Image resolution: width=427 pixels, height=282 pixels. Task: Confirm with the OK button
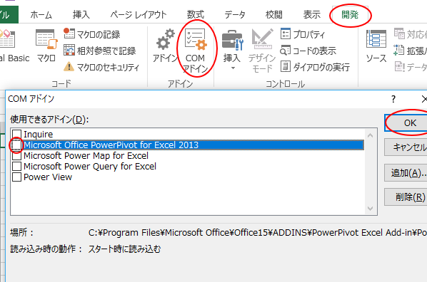point(406,123)
